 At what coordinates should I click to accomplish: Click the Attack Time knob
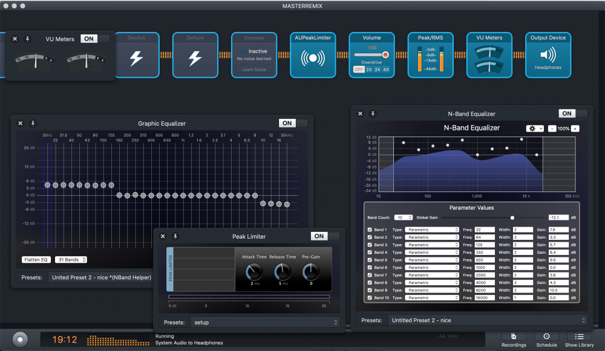[x=254, y=272]
